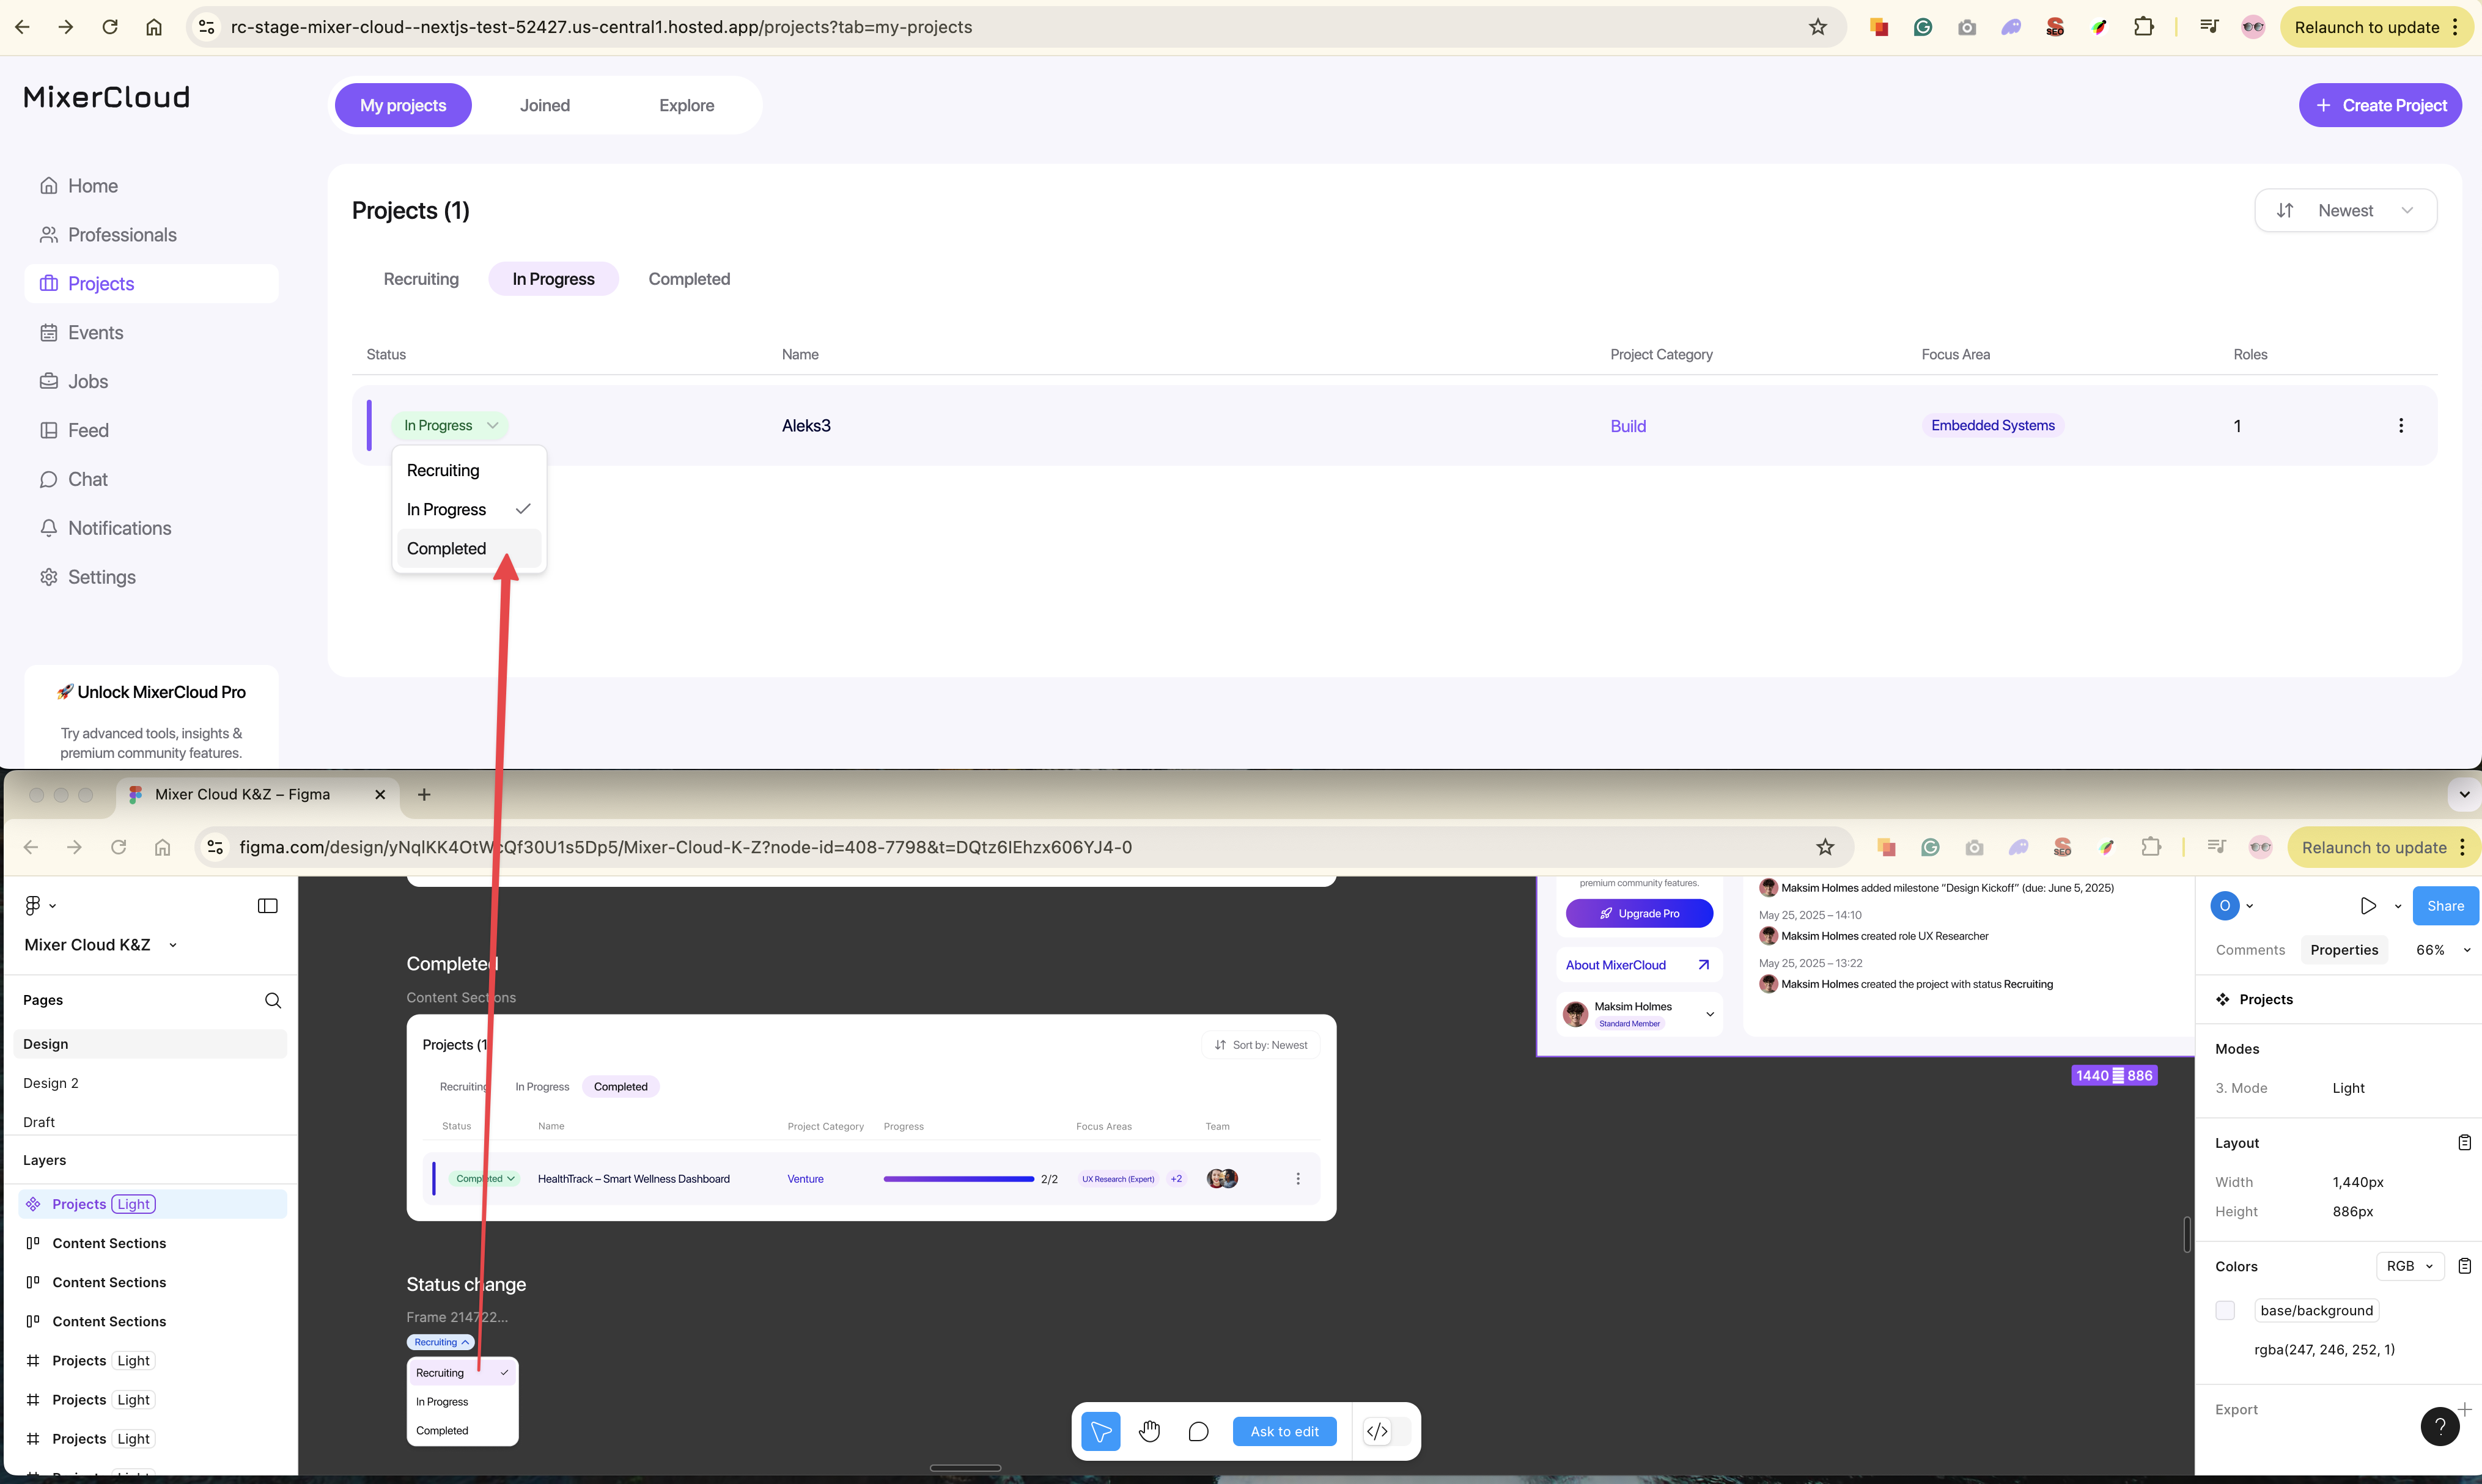Switch to the Joined tab

tap(544, 105)
